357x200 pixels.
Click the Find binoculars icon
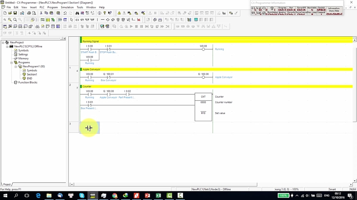pos(77,13)
